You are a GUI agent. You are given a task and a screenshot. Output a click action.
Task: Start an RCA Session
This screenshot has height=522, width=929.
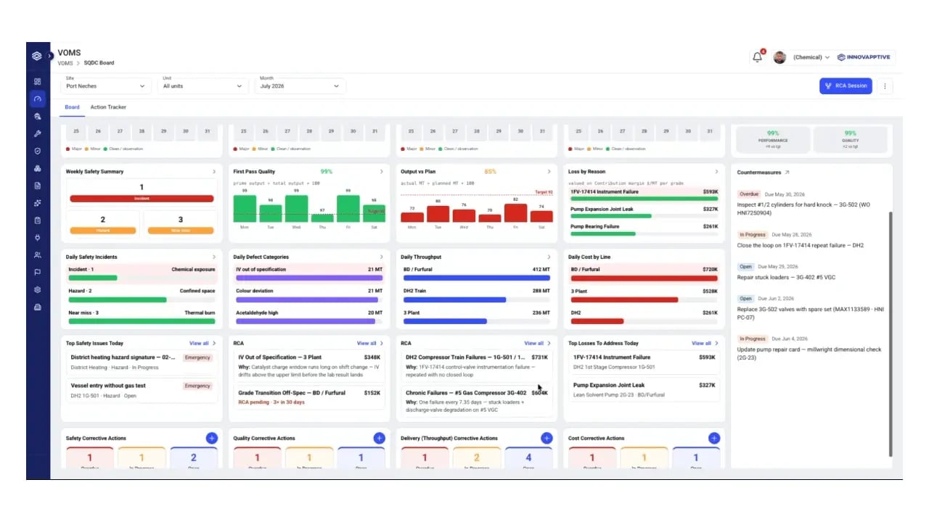pos(846,86)
